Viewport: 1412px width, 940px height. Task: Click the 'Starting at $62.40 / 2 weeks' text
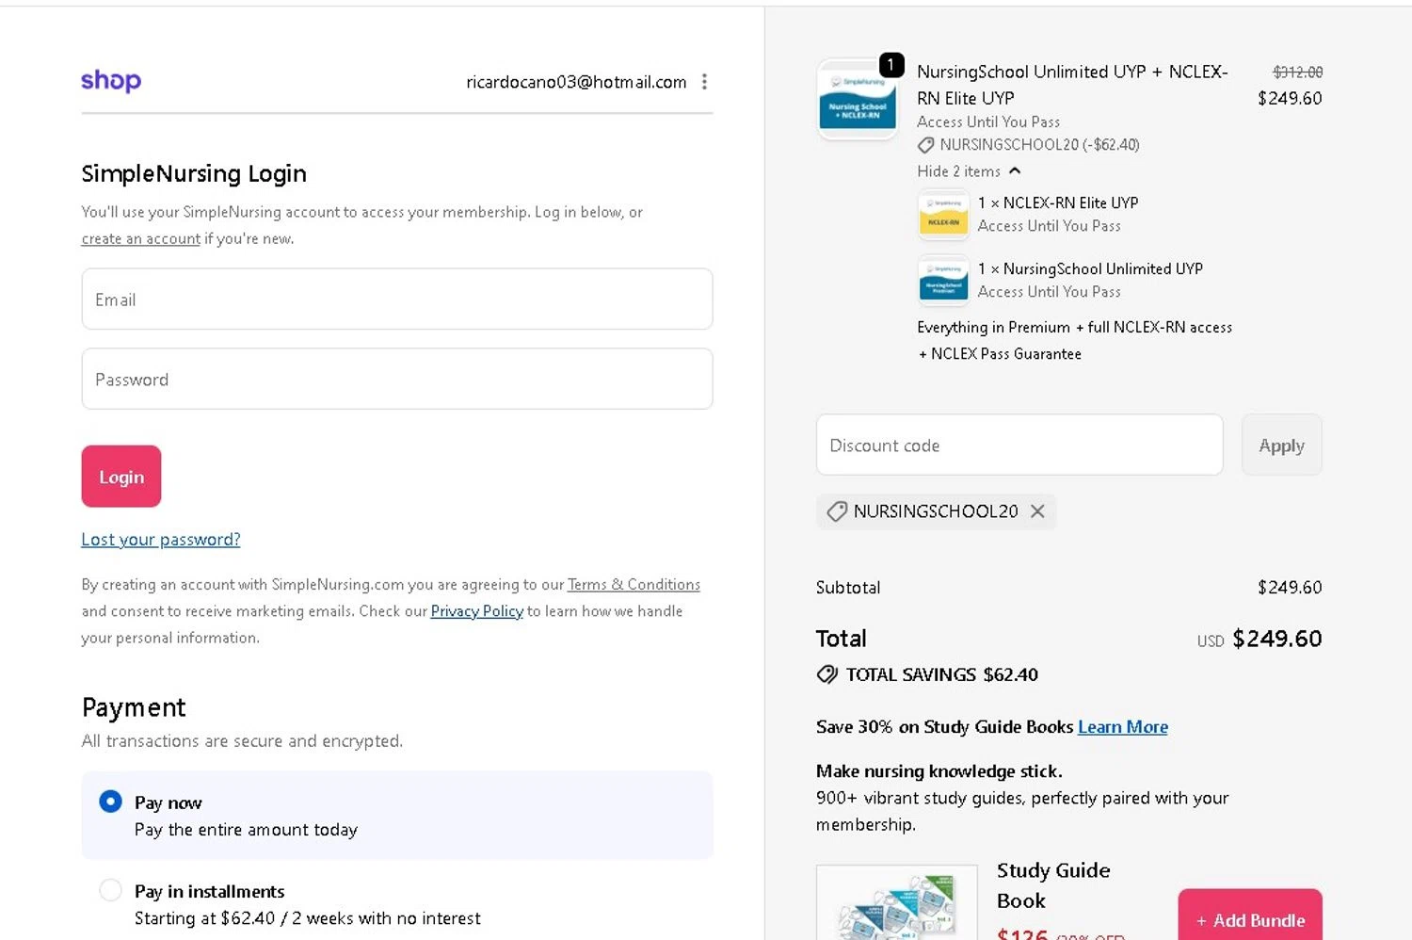pos(308,918)
